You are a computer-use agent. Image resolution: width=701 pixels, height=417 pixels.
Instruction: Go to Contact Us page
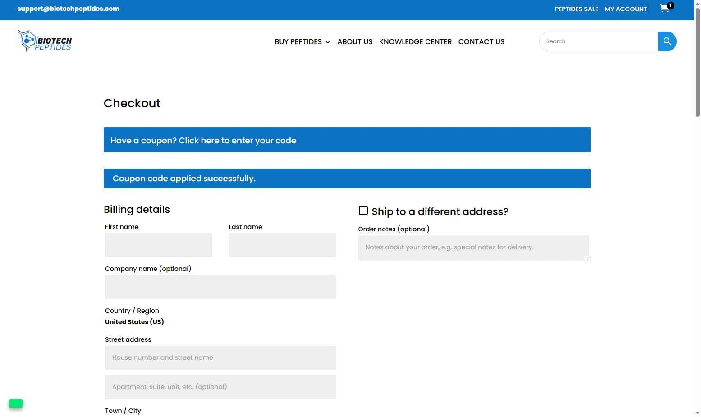[x=481, y=41]
